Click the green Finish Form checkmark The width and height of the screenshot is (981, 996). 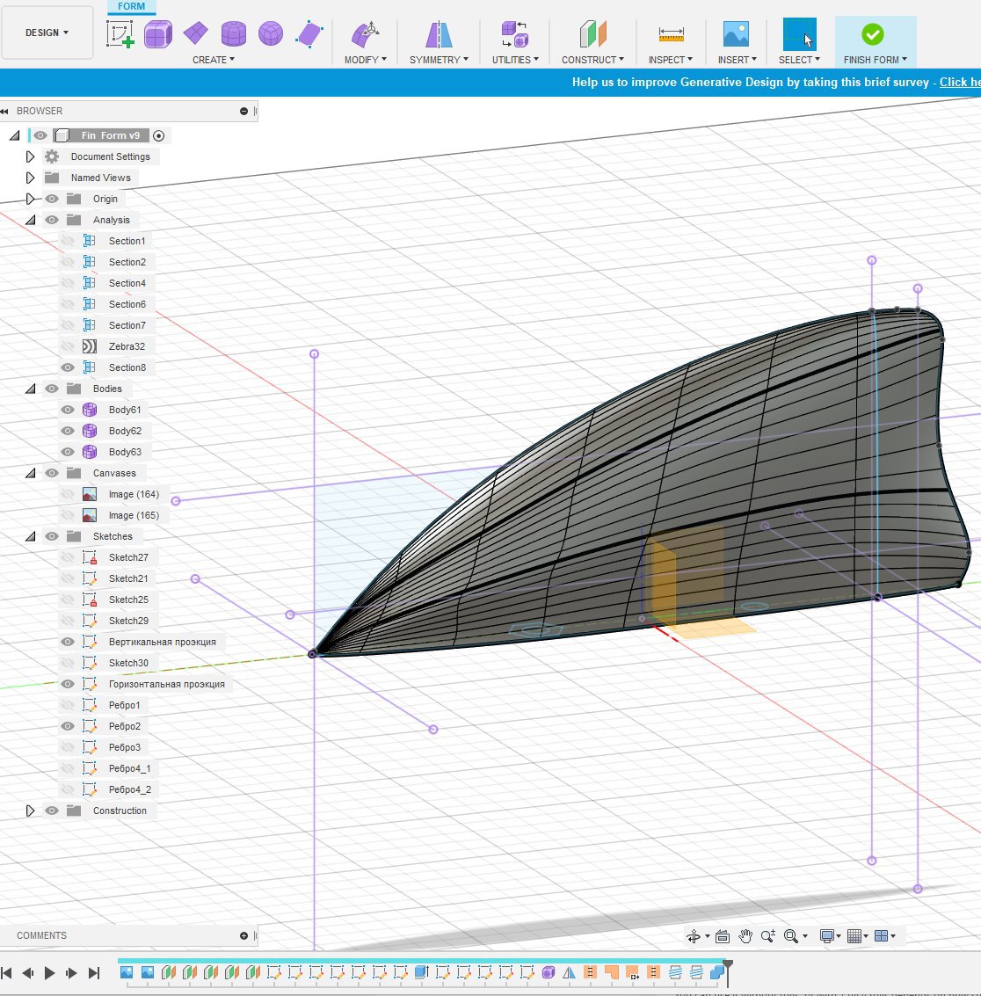tap(872, 34)
